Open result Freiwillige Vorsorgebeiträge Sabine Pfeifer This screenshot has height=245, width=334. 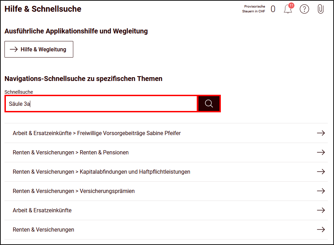[166, 133]
